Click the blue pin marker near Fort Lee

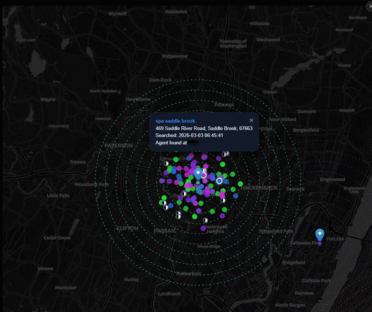[x=320, y=235]
